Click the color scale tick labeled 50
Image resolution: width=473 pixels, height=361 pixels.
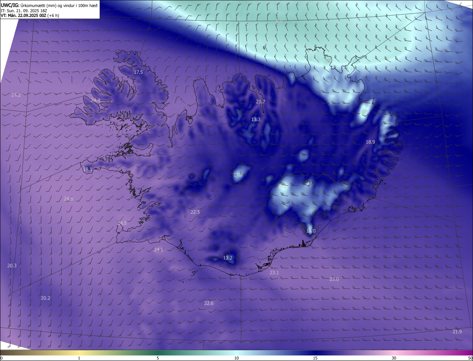tap(470, 358)
